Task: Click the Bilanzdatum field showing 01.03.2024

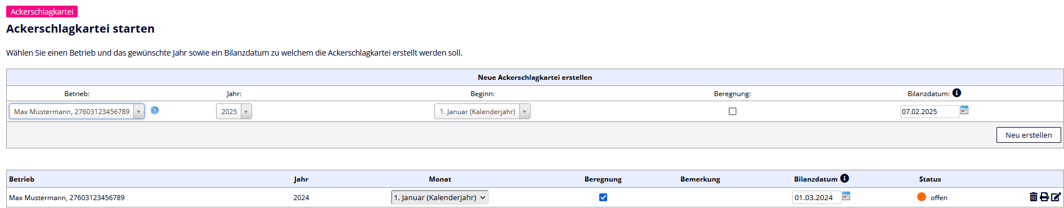Action: [x=816, y=197]
